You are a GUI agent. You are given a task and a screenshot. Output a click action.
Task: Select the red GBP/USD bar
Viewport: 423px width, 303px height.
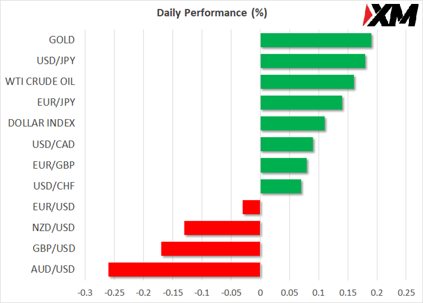tap(210, 248)
